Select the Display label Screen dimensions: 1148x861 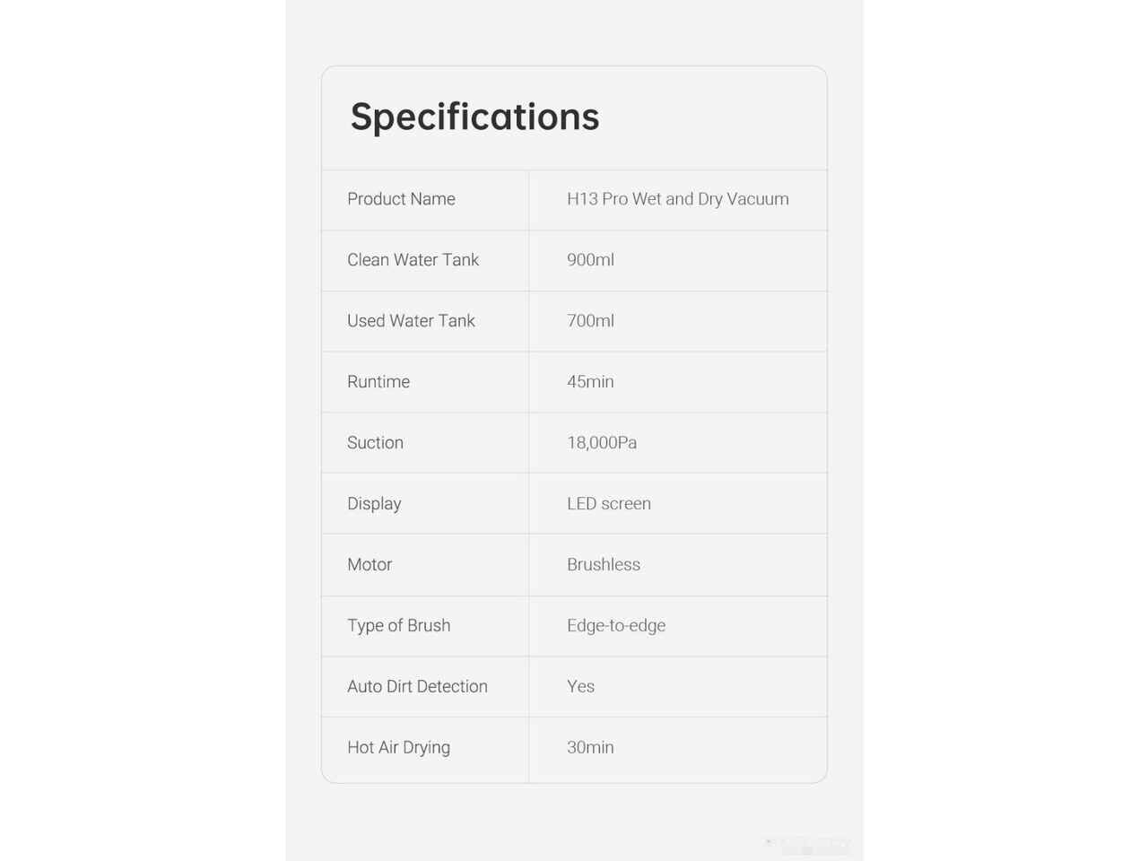pyautogui.click(x=374, y=504)
